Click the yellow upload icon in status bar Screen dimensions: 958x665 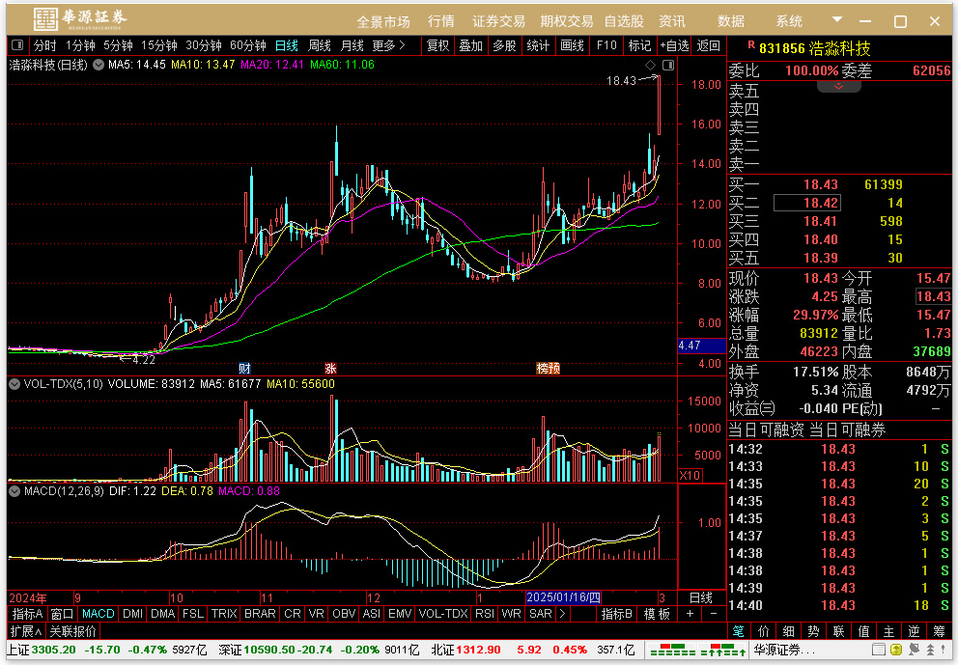coord(895,650)
